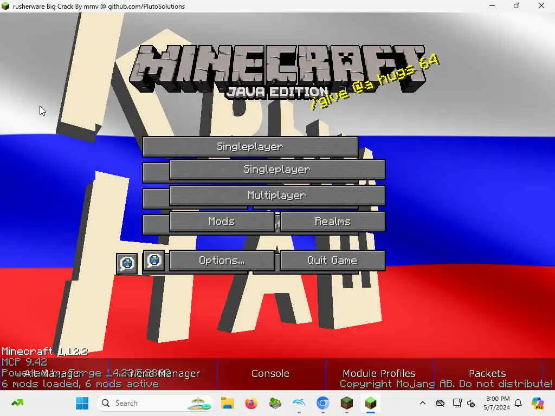Click the display/network tray icon
The width and height of the screenshot is (555, 416).
(457, 403)
